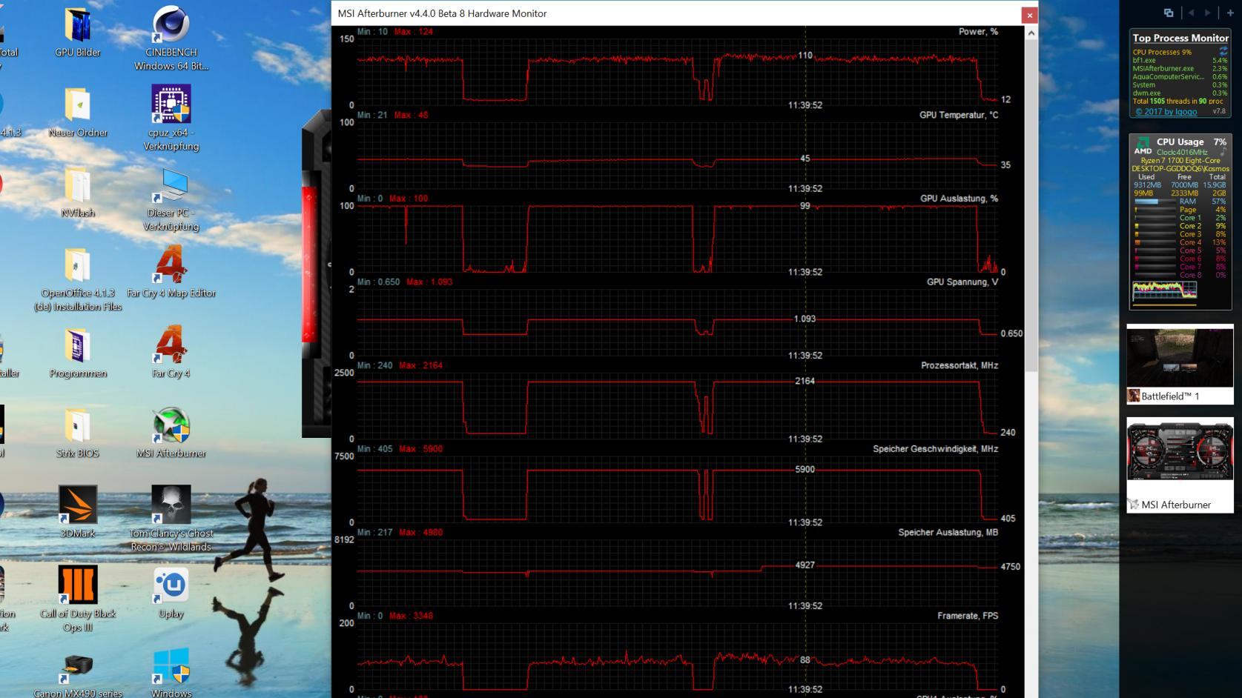
Task: Select the MSI Afterburner desktop shortcut
Action: [171, 426]
